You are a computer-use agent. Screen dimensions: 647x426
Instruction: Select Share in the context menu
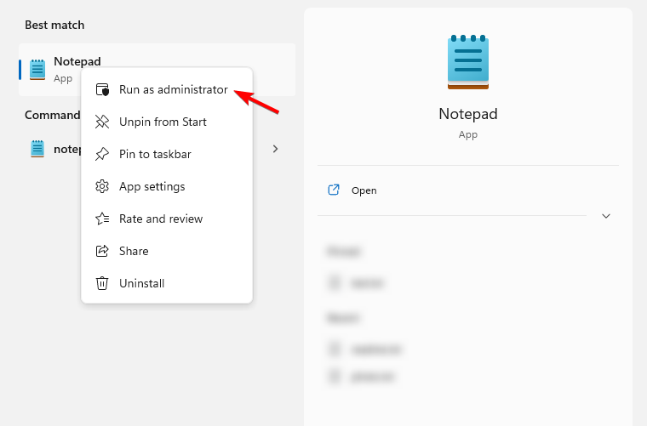pyautogui.click(x=134, y=251)
